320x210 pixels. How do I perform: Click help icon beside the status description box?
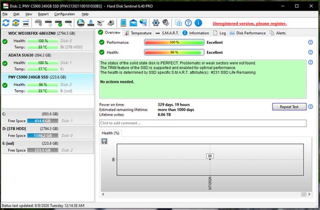click(310, 62)
